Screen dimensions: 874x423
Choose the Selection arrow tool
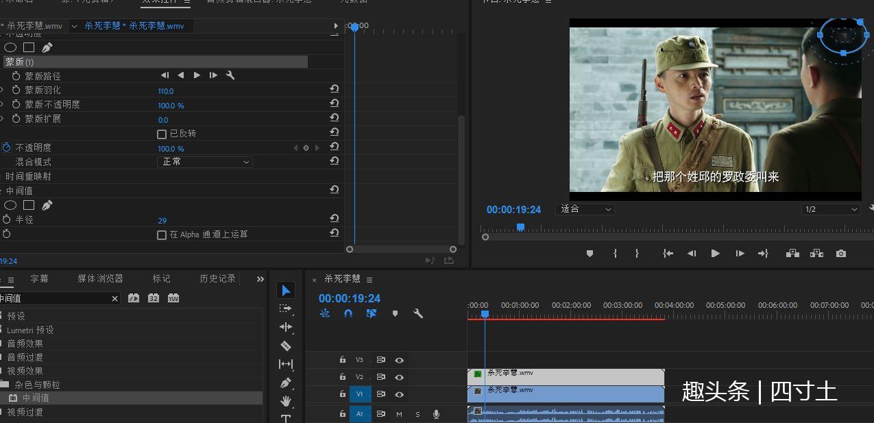(286, 291)
